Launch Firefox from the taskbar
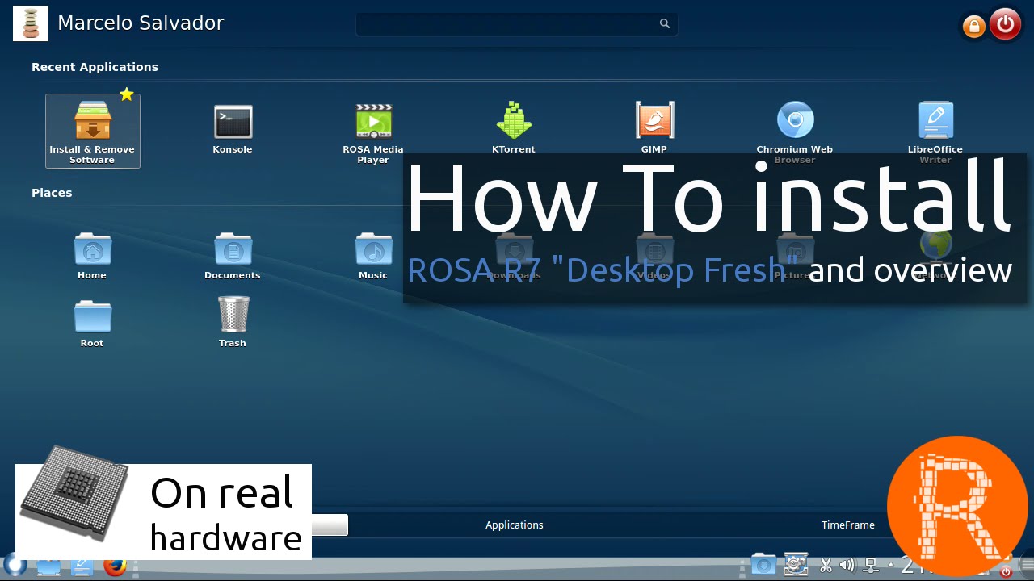 tap(115, 566)
